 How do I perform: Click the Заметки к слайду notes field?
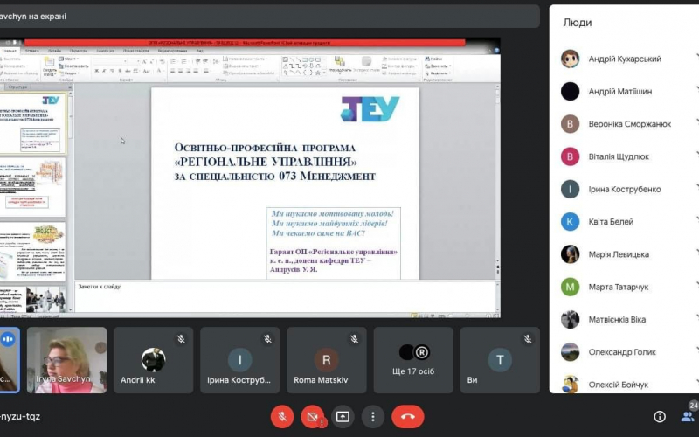[286, 296]
